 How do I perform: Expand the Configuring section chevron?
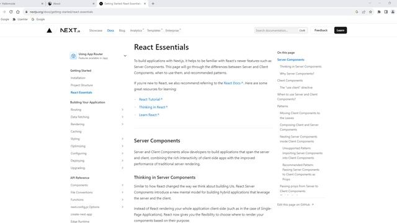point(123,154)
